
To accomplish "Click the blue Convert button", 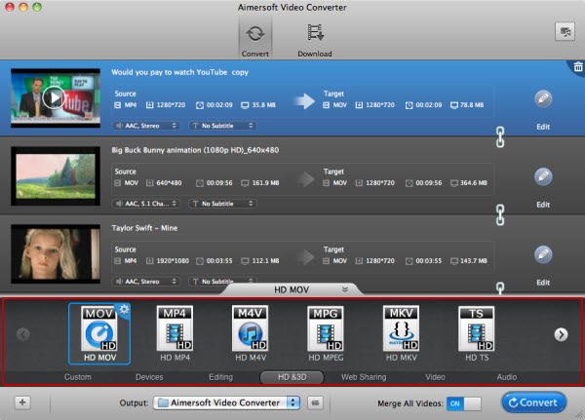I will click(x=534, y=401).
